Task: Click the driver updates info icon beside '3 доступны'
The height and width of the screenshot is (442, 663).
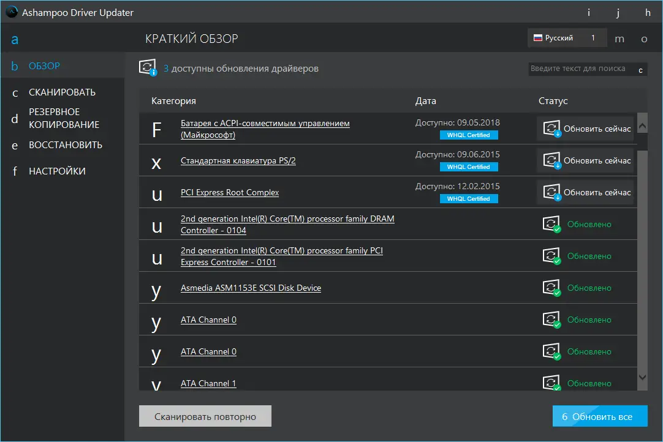Action: pos(148,68)
